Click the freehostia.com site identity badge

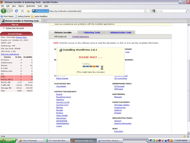click(41, 11)
